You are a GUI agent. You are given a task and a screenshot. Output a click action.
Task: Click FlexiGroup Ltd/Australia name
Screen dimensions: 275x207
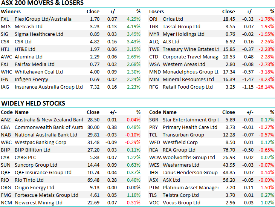(43, 19)
